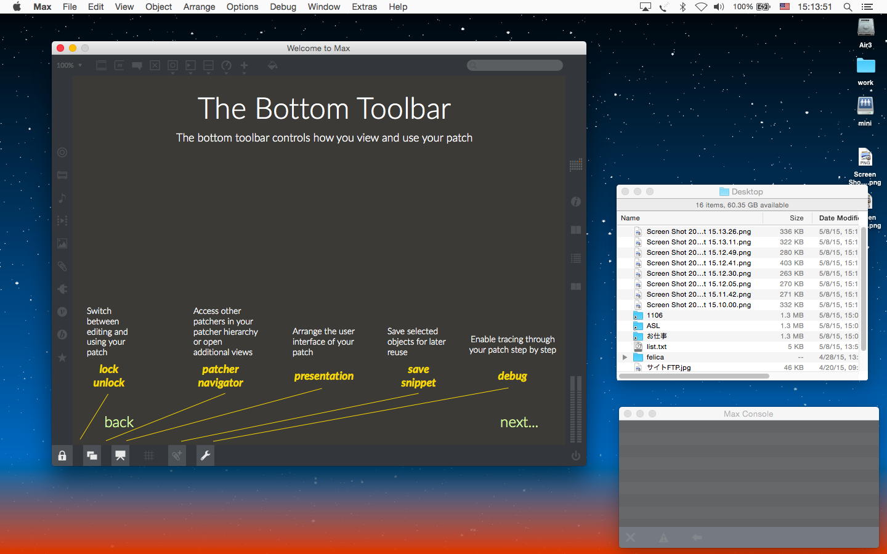Viewport: 887px width, 554px height.
Task: Open the zoom 100% dropdown
Action: (69, 65)
